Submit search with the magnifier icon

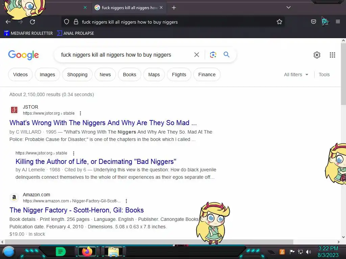click(x=226, y=54)
